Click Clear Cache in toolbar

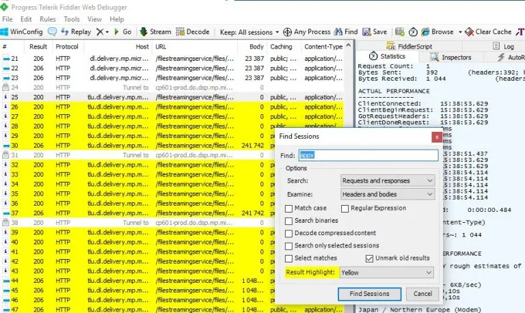click(489, 32)
